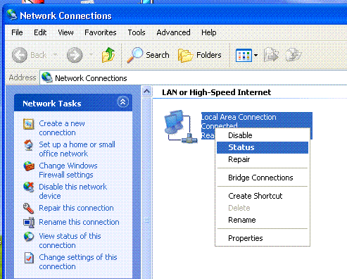The height and width of the screenshot is (279, 347).
Task: Click the task pane scrollbar up arrow
Action: click(x=147, y=91)
